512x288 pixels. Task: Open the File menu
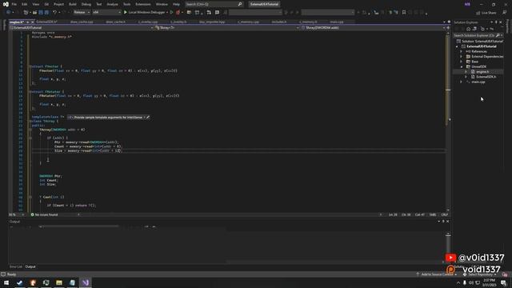coord(14,4)
